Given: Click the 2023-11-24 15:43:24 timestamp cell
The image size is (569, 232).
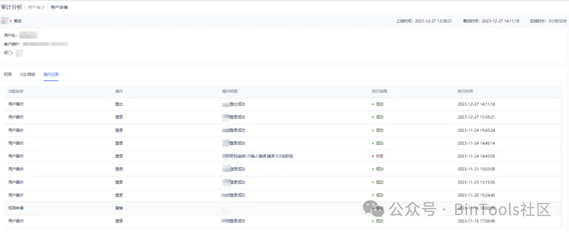Looking at the screenshot, I should tap(476, 130).
